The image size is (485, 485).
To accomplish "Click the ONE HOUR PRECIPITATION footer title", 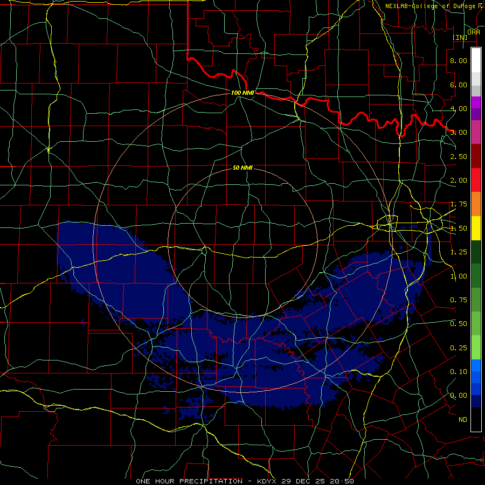I will click(x=189, y=481).
